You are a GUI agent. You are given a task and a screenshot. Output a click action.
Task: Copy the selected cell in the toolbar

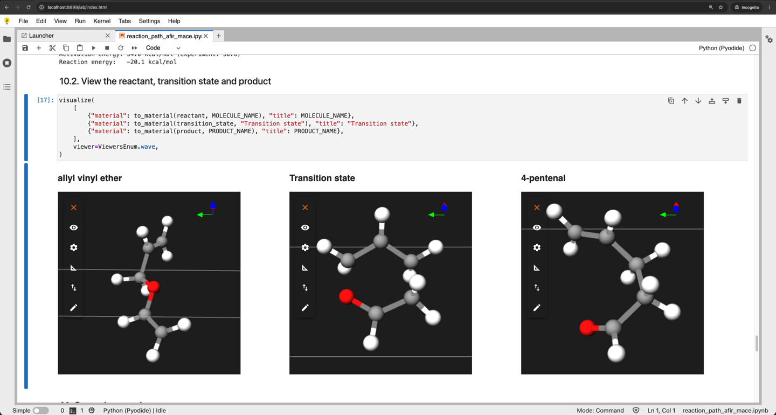[66, 48]
